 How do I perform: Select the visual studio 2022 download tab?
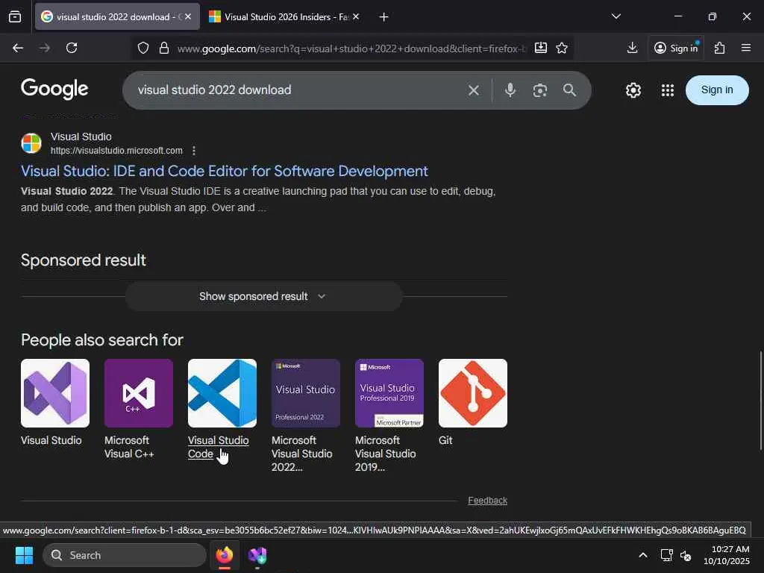[x=117, y=16]
